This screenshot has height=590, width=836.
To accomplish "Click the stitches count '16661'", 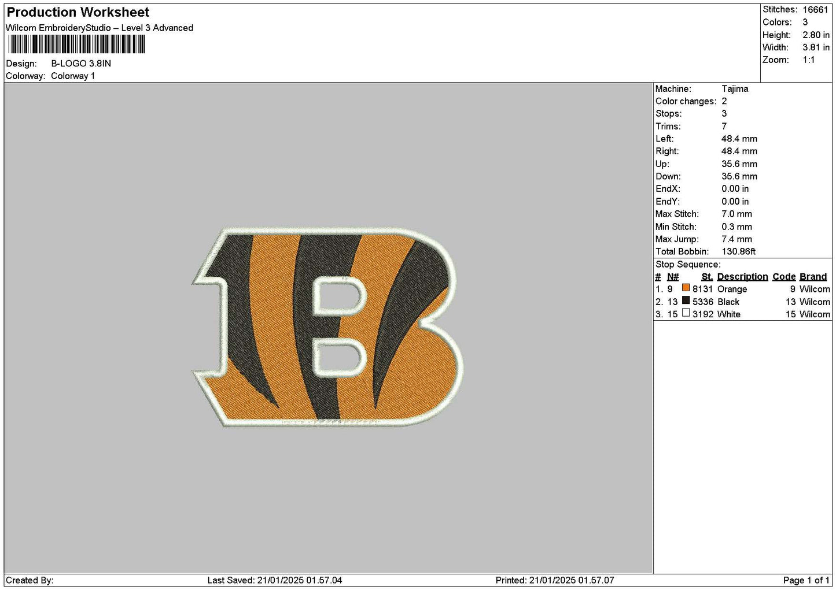I will pos(815,10).
